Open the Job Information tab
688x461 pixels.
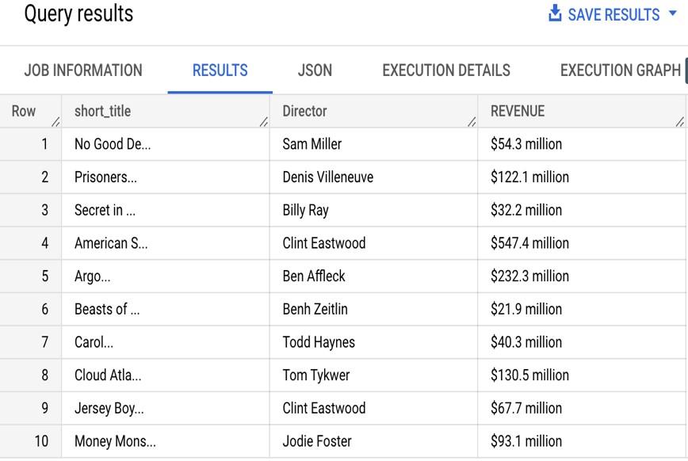83,70
